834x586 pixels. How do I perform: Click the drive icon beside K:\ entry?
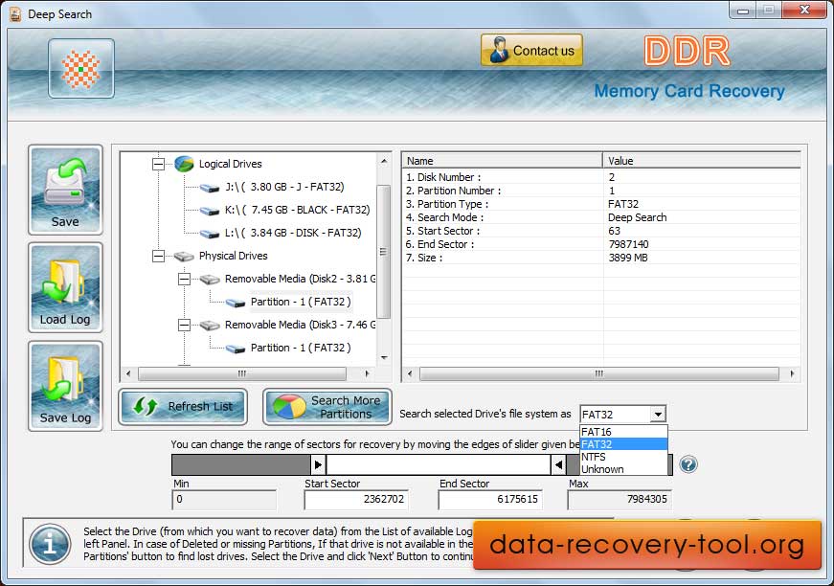tap(210, 211)
